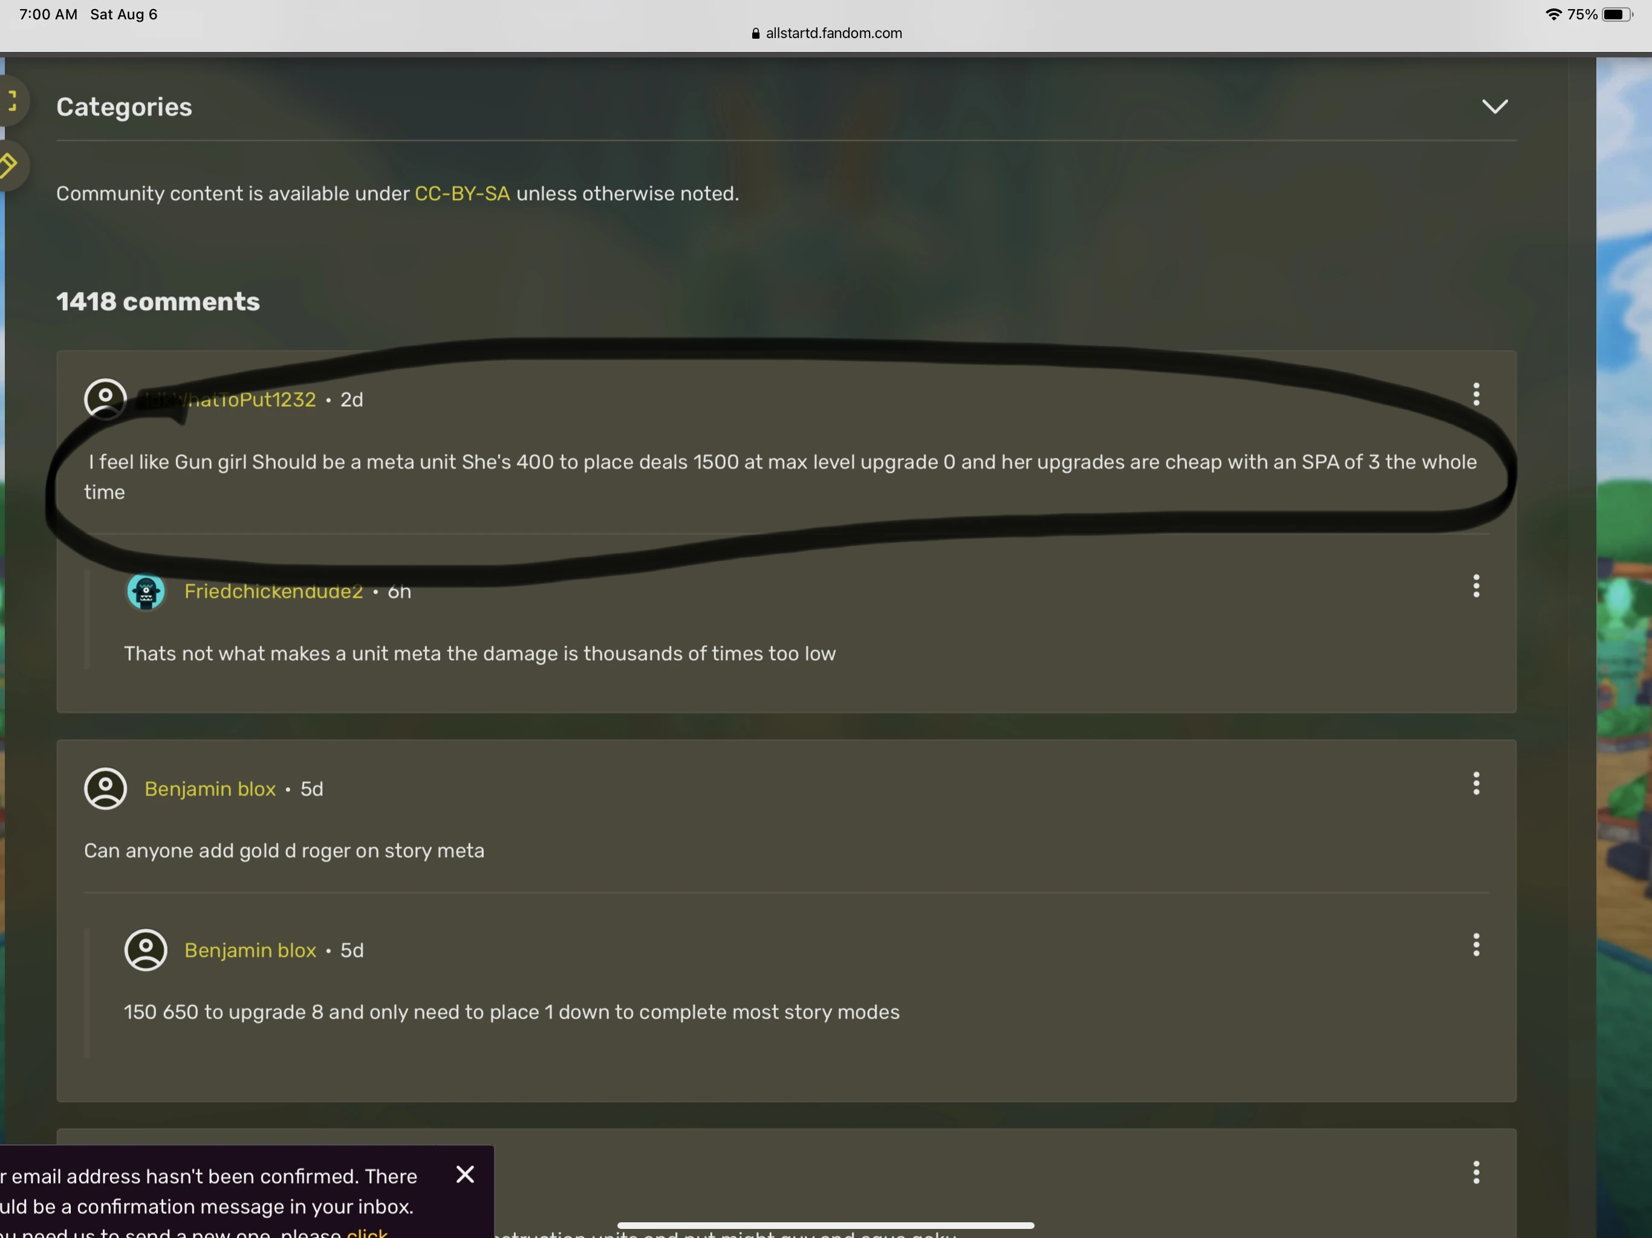Open Friedchickendude2 user profile link

273,591
